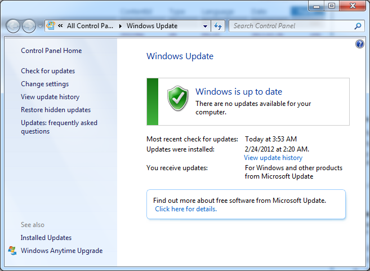Screen dimensions: 370x271
Task: Select the All Control Panel breadcrumb segment
Action: pos(91,26)
